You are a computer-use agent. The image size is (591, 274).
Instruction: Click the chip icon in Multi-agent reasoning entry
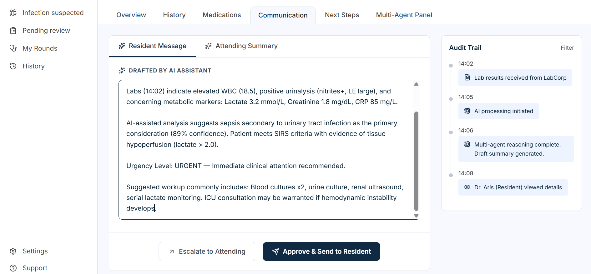click(467, 144)
